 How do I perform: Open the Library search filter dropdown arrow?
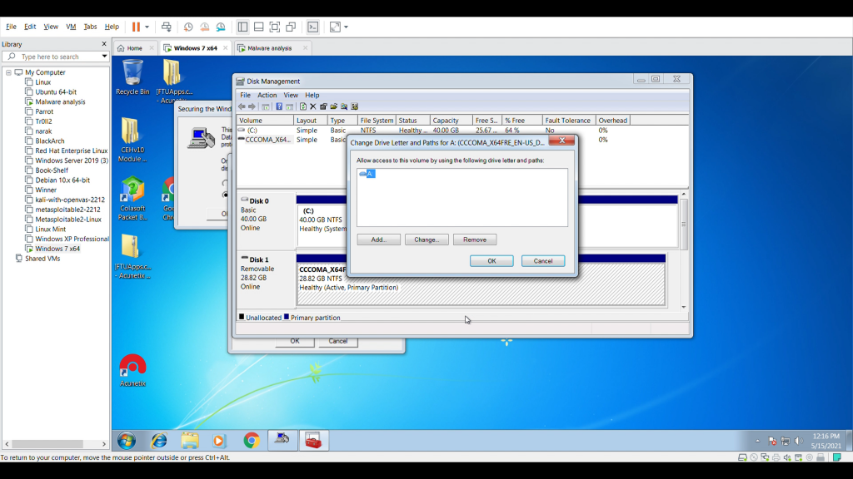104,57
